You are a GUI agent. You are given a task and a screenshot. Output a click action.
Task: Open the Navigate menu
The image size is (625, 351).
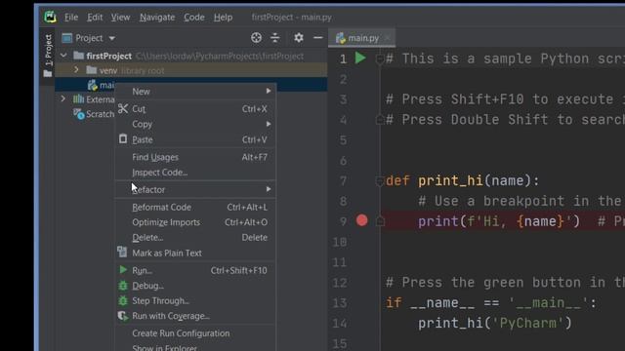pos(157,18)
